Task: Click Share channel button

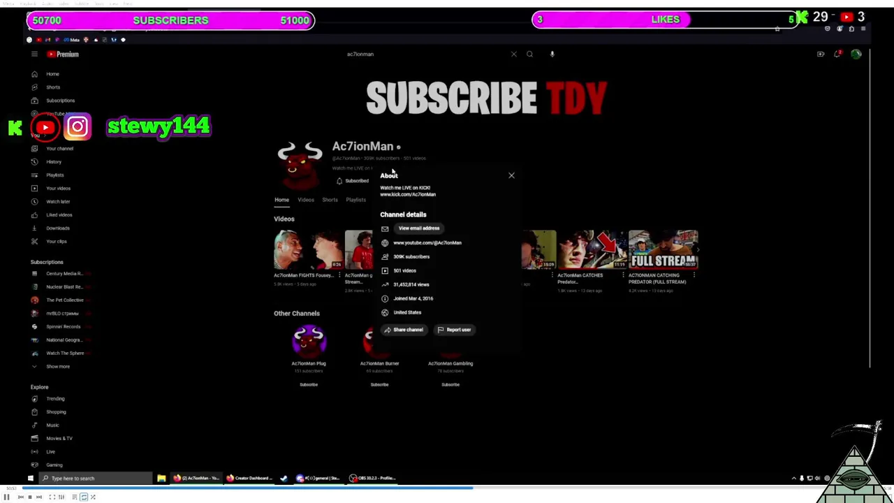Action: 404,330
